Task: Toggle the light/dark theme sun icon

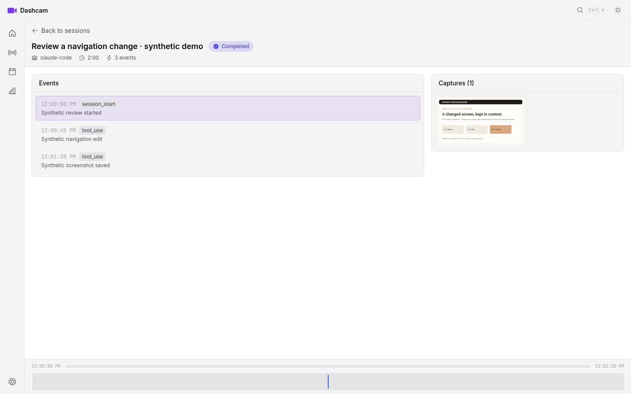Action: [x=618, y=10]
